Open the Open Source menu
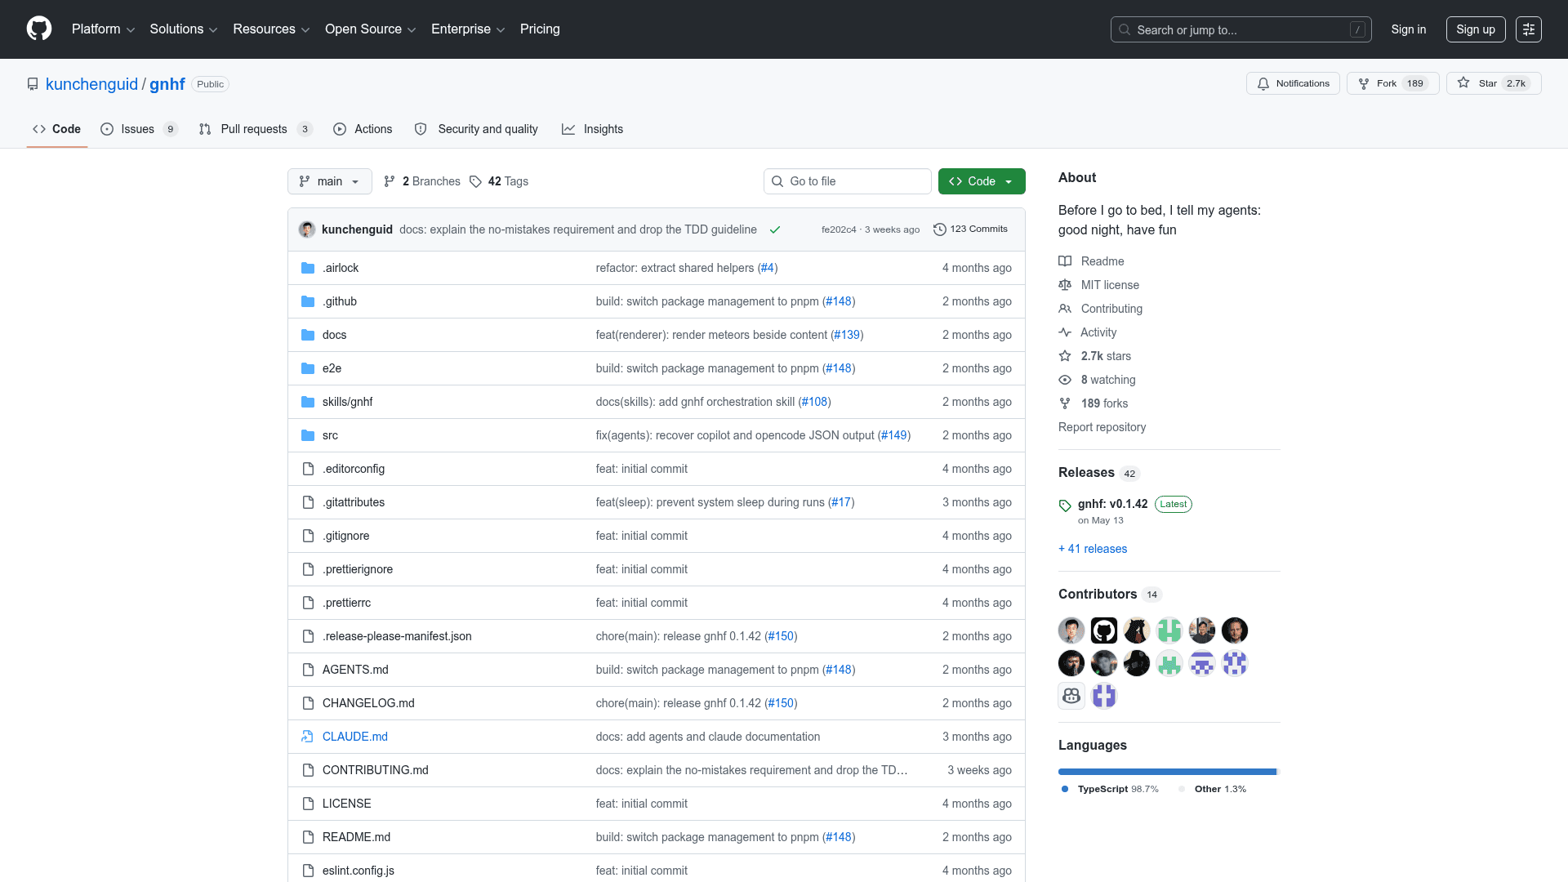The width and height of the screenshot is (1568, 882). [371, 29]
